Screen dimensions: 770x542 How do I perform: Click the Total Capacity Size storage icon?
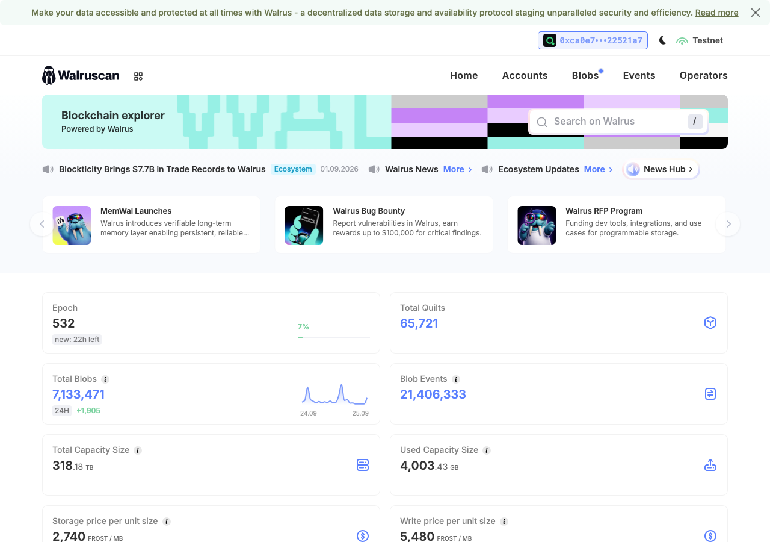coord(363,465)
